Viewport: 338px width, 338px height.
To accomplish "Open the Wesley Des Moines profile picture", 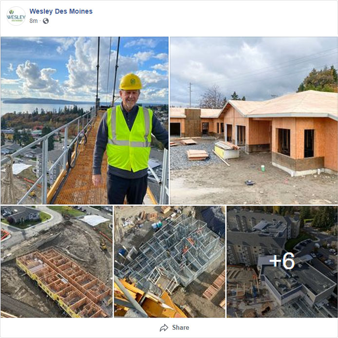I will (16, 16).
